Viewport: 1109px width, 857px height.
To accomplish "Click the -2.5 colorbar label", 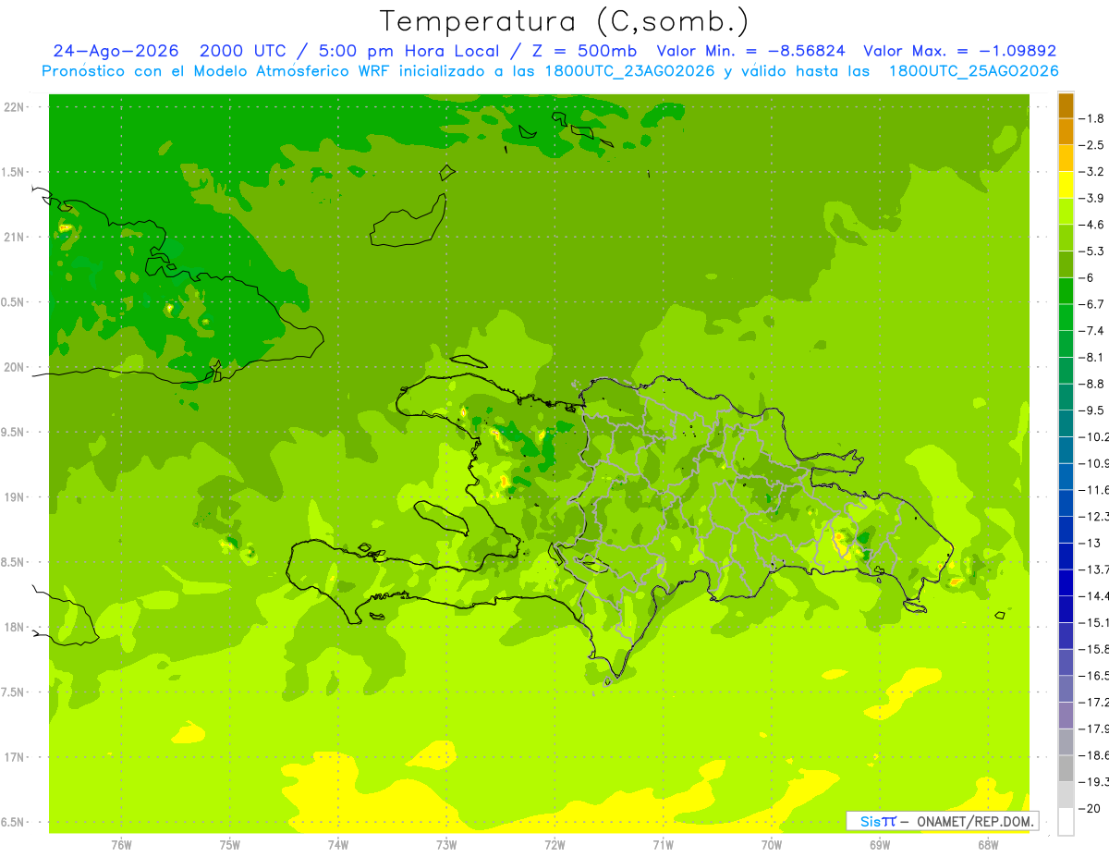I will (1092, 145).
